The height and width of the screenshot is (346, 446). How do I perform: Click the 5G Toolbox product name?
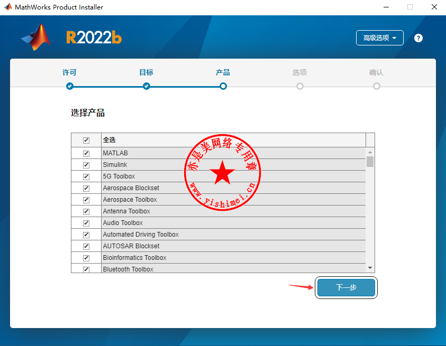pos(119,176)
